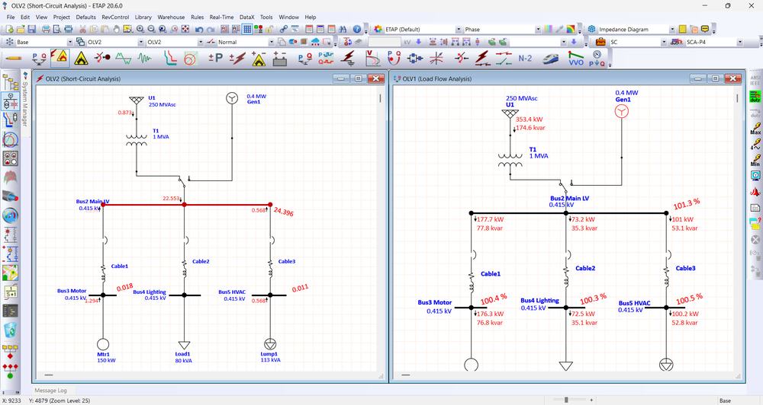The image size is (763, 405).
Task: Select the VVO volt-var optimization mode
Action: pyautogui.click(x=575, y=59)
